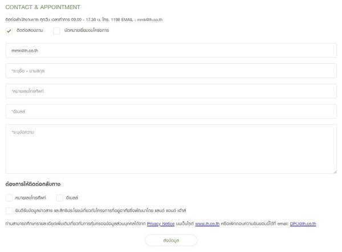Click the message box resize handle
The width and height of the screenshot is (342, 252).
click(x=334, y=170)
